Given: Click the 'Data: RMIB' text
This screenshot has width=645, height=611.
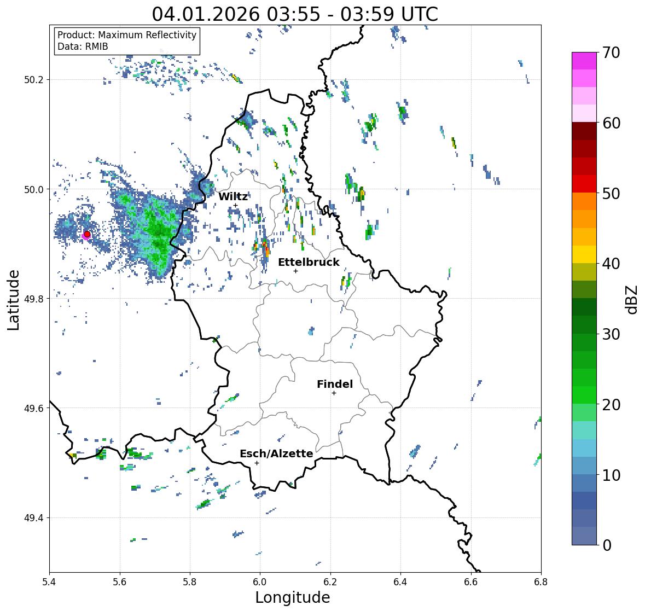Looking at the screenshot, I should click(x=83, y=46).
